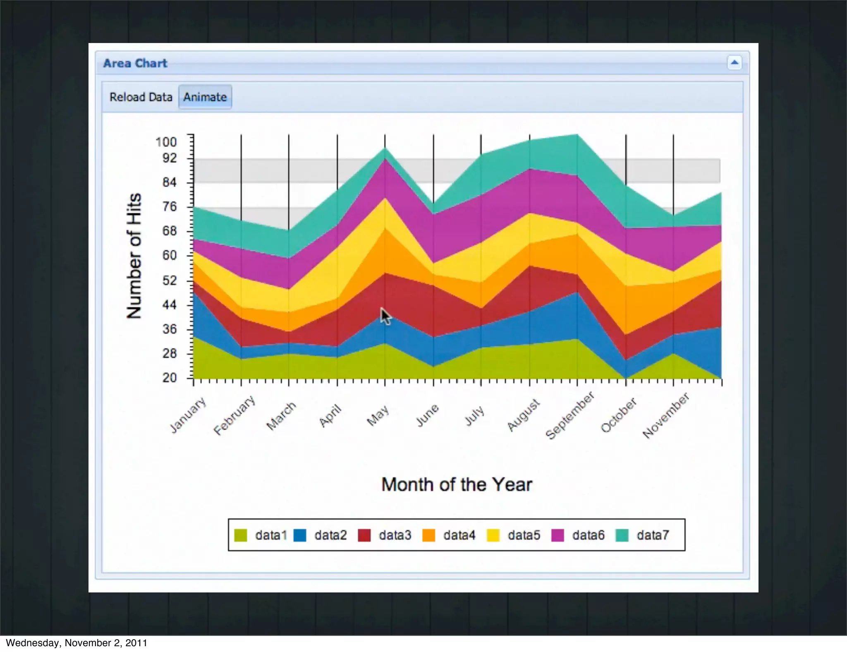Click the data1 green legend swatch
This screenshot has height=652, width=847.
(240, 535)
